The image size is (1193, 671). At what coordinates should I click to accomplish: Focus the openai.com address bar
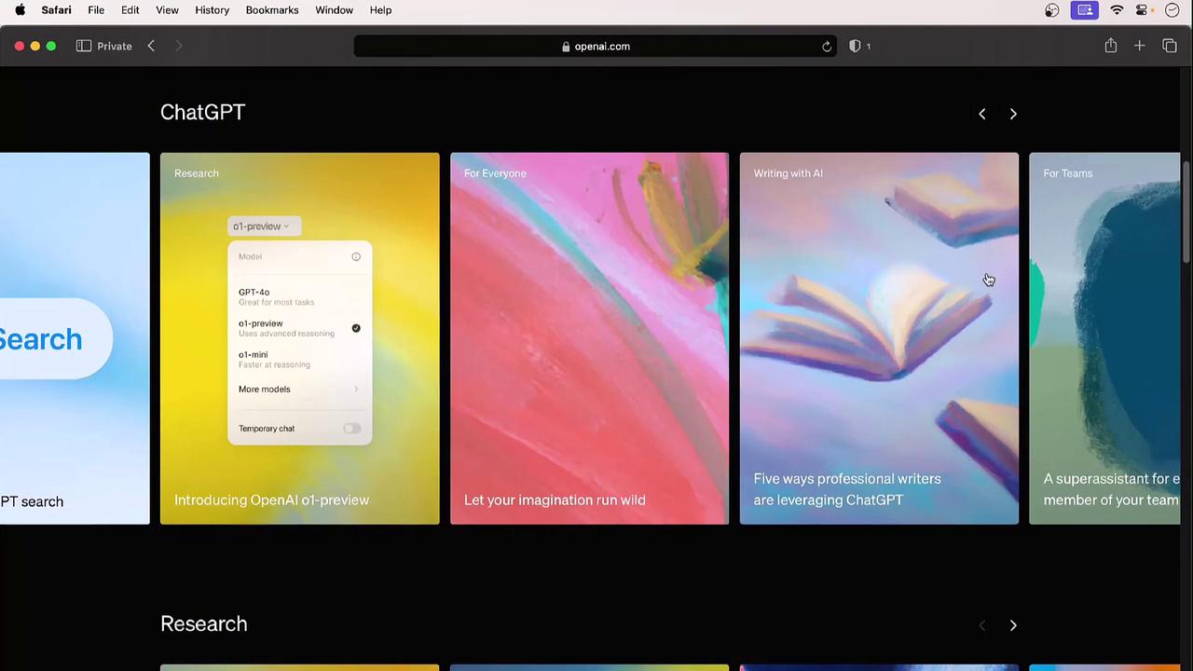(x=596, y=46)
